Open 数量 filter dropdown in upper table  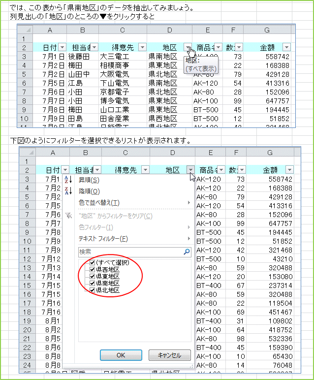tap(239, 47)
